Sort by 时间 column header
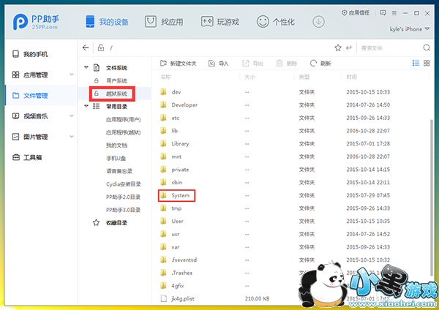Image resolution: width=439 pixels, height=310 pixels. coord(352,77)
